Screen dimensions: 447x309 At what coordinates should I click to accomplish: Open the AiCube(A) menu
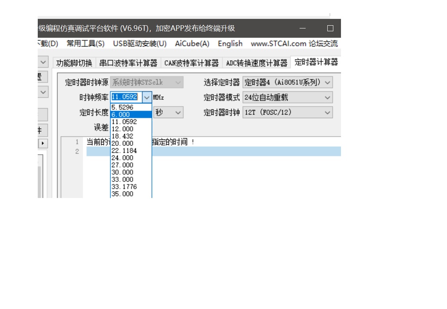(x=192, y=44)
